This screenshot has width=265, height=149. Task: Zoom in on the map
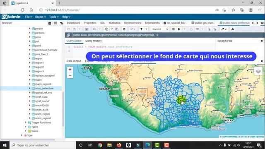click(70, 70)
